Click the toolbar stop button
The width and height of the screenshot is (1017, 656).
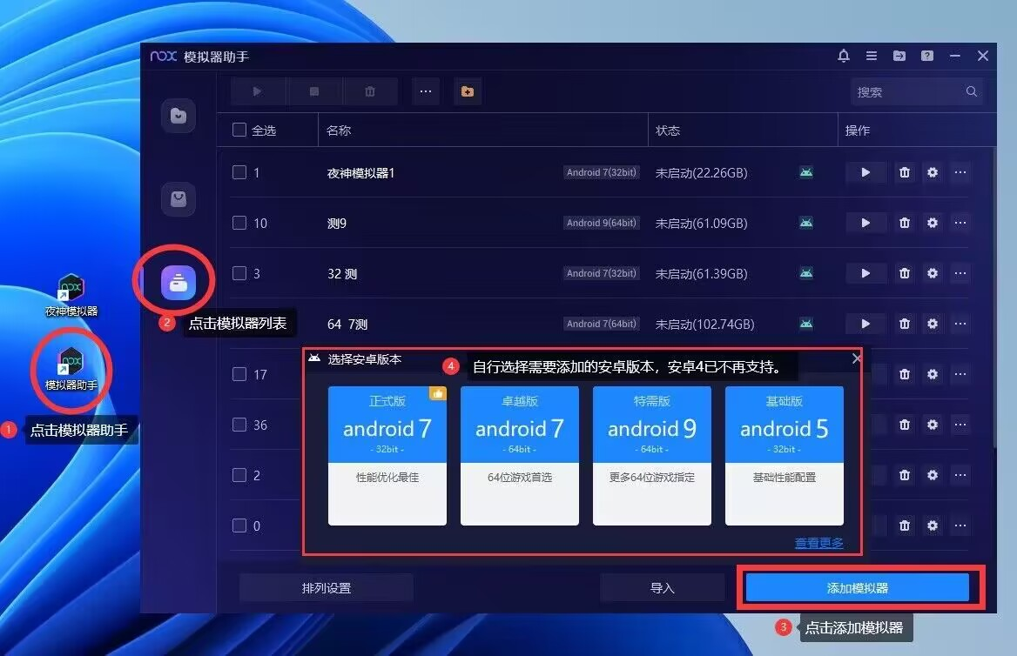pyautogui.click(x=314, y=91)
